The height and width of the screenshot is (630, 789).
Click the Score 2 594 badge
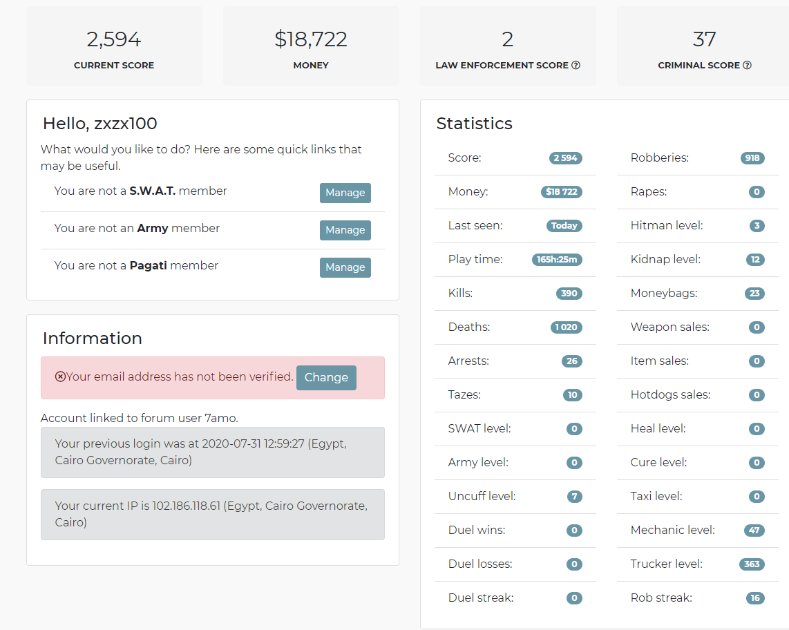coord(566,158)
